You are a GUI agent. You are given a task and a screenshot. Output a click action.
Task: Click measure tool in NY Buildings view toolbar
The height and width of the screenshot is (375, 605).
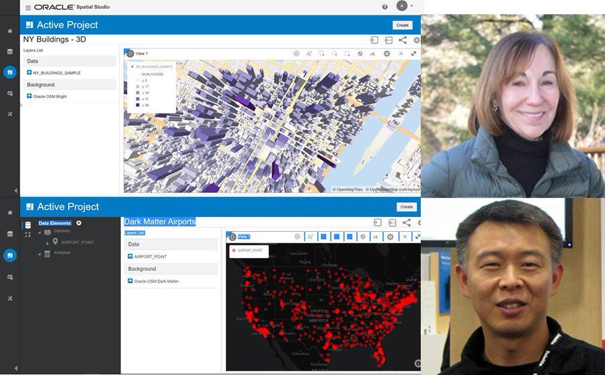[x=372, y=54]
